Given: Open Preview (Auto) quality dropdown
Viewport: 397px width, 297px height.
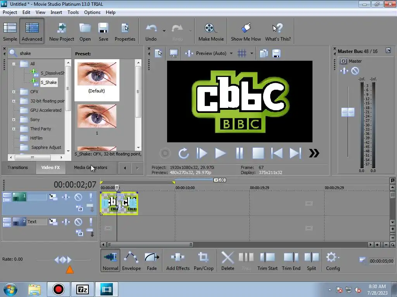Looking at the screenshot, I should pyautogui.click(x=231, y=53).
